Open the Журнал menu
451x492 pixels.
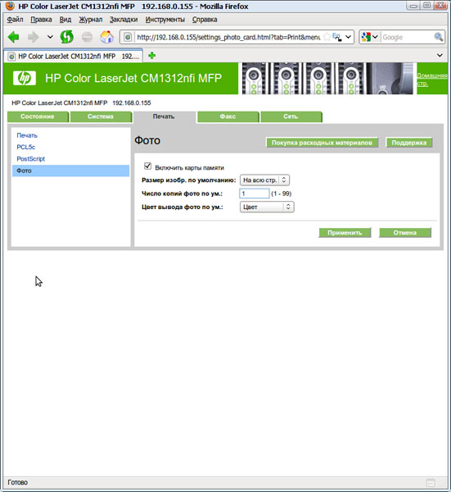[x=91, y=20]
